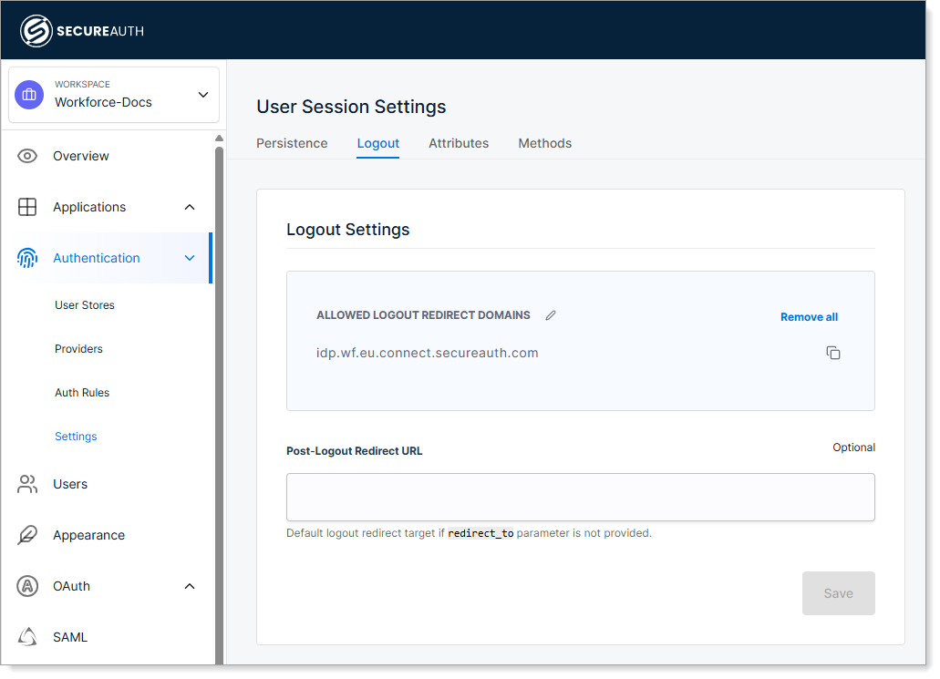Click the Remove all link
This screenshot has width=940, height=679.
[x=809, y=316]
